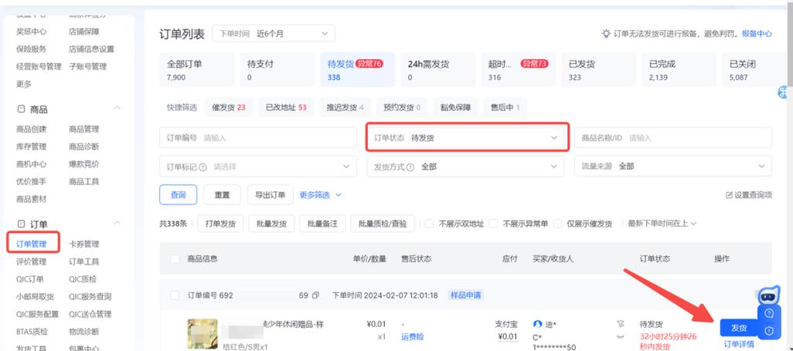The width and height of the screenshot is (793, 351).
Task: Click the shield alert icon
Action: pos(769,330)
